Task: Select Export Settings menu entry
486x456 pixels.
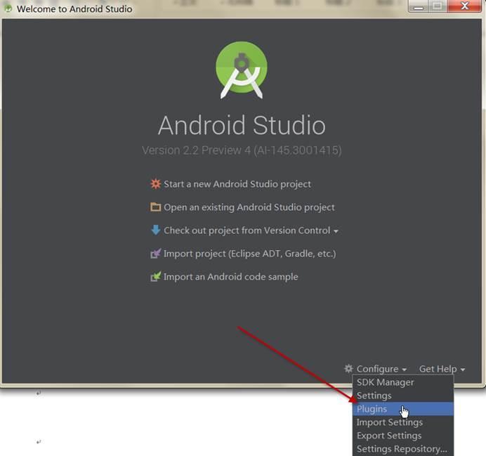Action: pos(403,436)
